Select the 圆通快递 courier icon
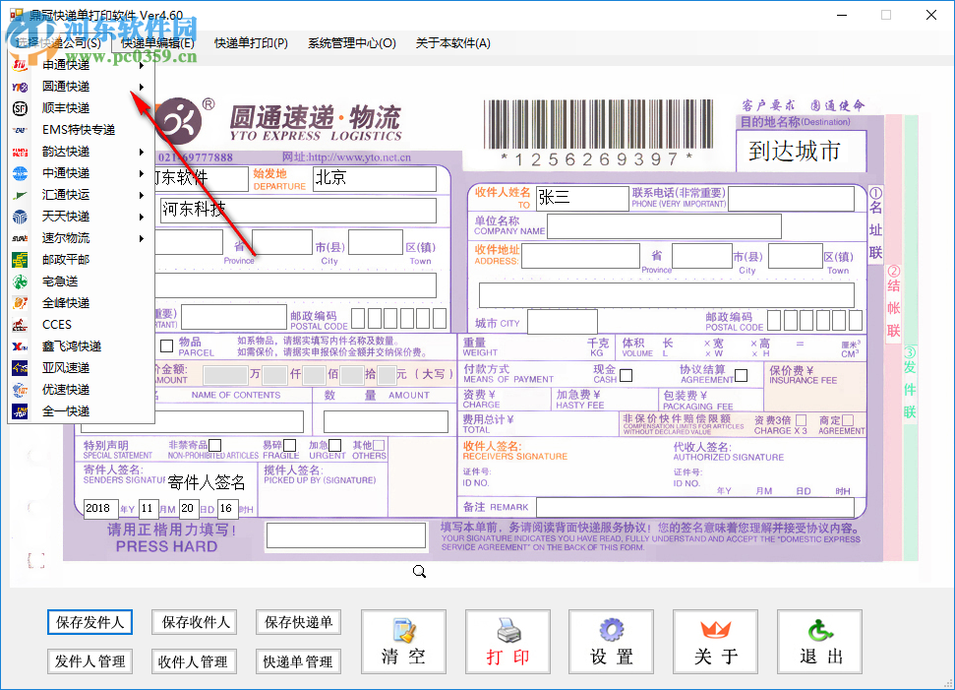The image size is (955, 690). pos(22,85)
